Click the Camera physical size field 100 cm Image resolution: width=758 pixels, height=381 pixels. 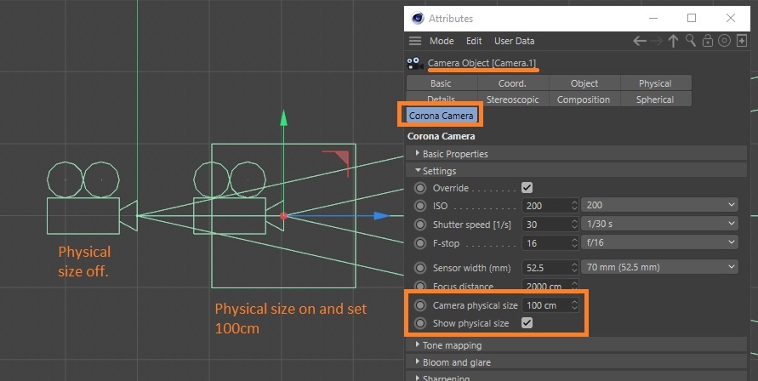coord(546,305)
